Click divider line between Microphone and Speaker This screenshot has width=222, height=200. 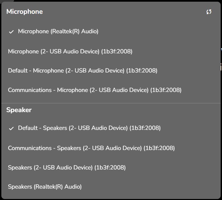(111, 103)
